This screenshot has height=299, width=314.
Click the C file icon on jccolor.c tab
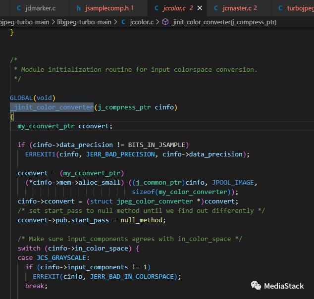coord(156,8)
